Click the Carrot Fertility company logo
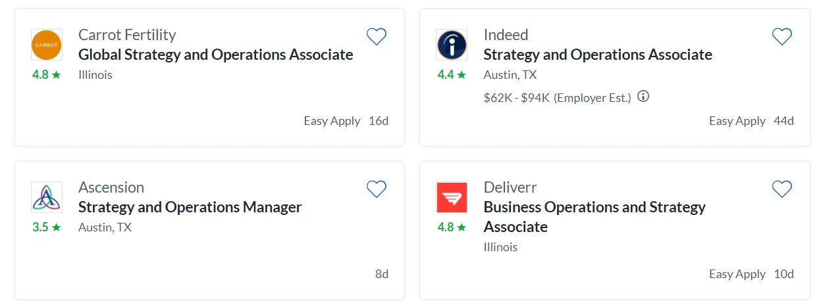Viewport: 819px width, 307px height. pos(47,45)
